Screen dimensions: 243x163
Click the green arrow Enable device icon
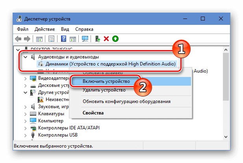point(115,39)
